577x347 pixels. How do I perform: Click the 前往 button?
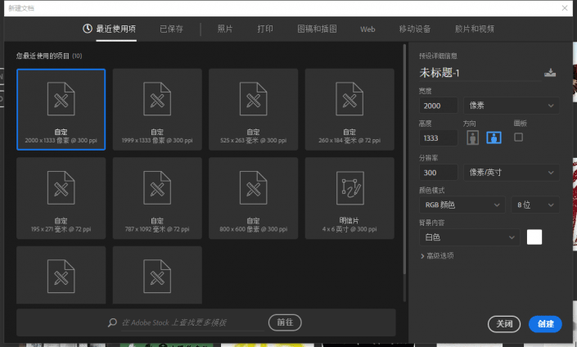point(285,322)
